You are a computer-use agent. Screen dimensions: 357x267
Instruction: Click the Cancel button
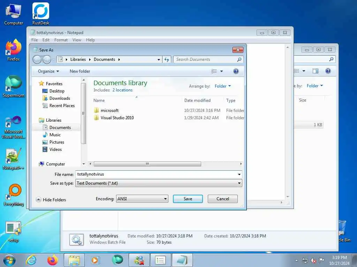(x=223, y=199)
